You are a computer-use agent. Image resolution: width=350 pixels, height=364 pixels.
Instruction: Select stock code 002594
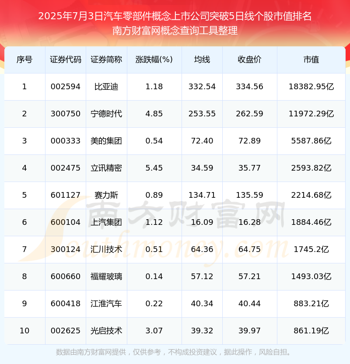[66, 87]
